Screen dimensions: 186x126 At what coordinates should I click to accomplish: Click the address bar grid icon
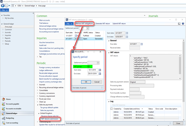pyautogui.click(x=13, y=6)
